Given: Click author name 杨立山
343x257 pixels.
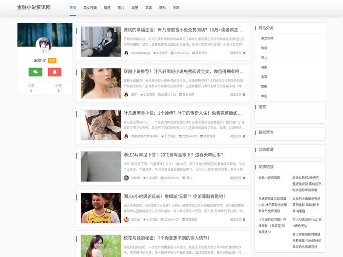Looking at the screenshot, I should [x=135, y=219].
